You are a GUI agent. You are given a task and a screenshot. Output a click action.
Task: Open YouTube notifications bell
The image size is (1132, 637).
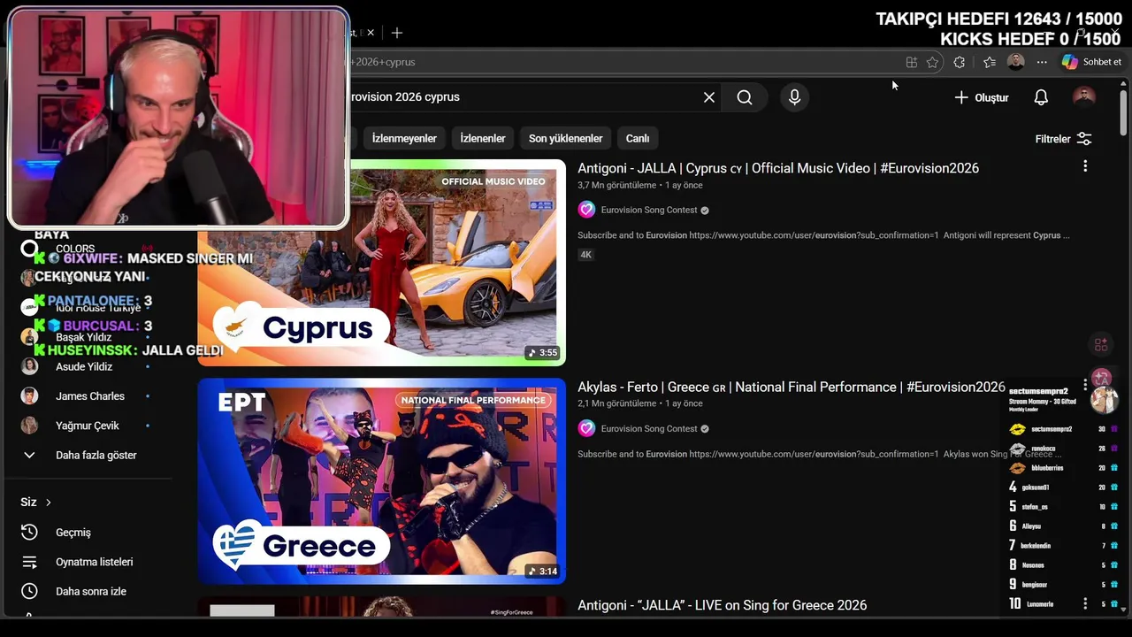(x=1041, y=97)
